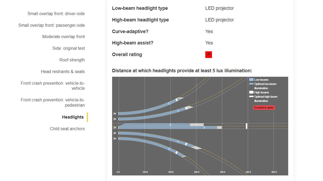Jump to Roof strength section
This screenshot has width=323, height=181.
point(72,60)
